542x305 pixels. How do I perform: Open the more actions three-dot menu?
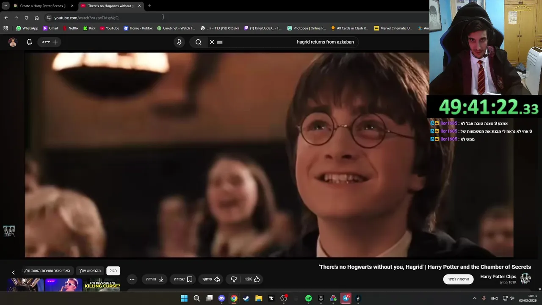click(132, 279)
